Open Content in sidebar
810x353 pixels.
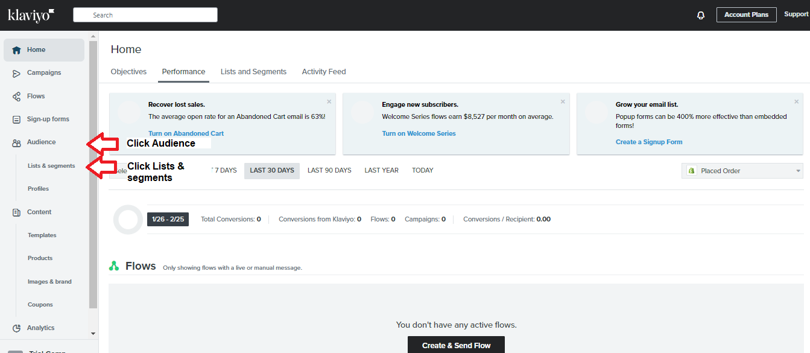(x=39, y=212)
